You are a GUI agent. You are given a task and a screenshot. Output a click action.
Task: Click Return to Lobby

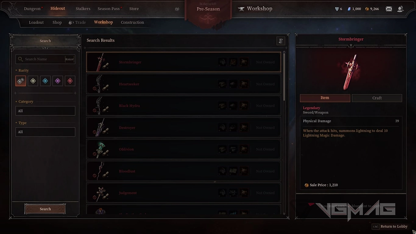[394, 226]
